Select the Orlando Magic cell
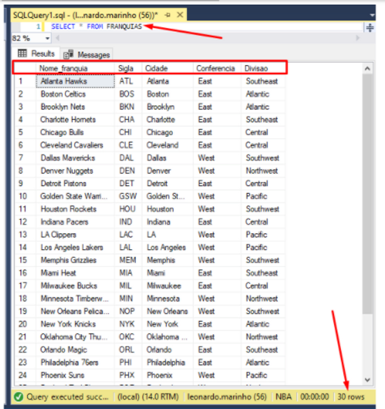The image size is (385, 409). pos(75,349)
